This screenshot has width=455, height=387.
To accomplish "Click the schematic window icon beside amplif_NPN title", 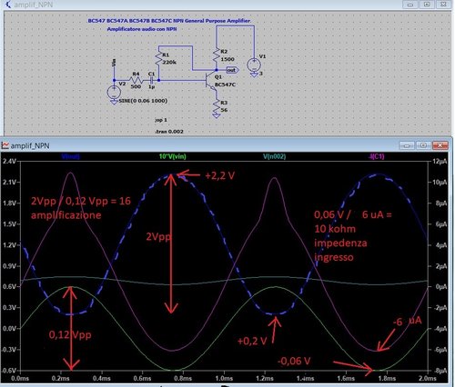I will click(x=8, y=5).
